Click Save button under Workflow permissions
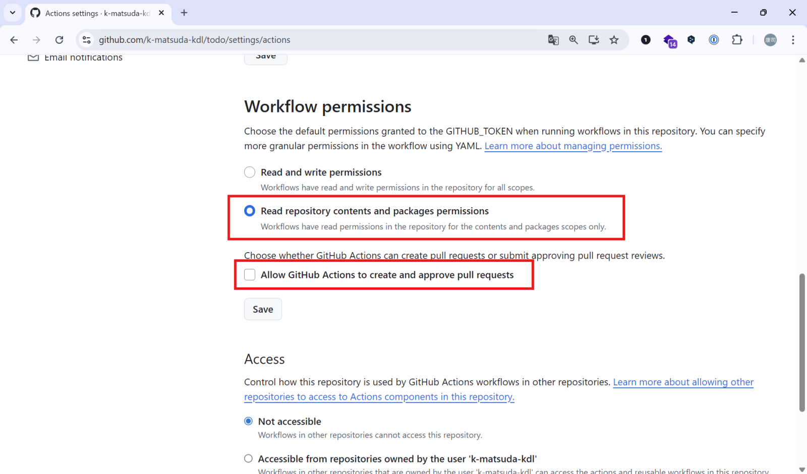807x474 pixels. tap(263, 309)
